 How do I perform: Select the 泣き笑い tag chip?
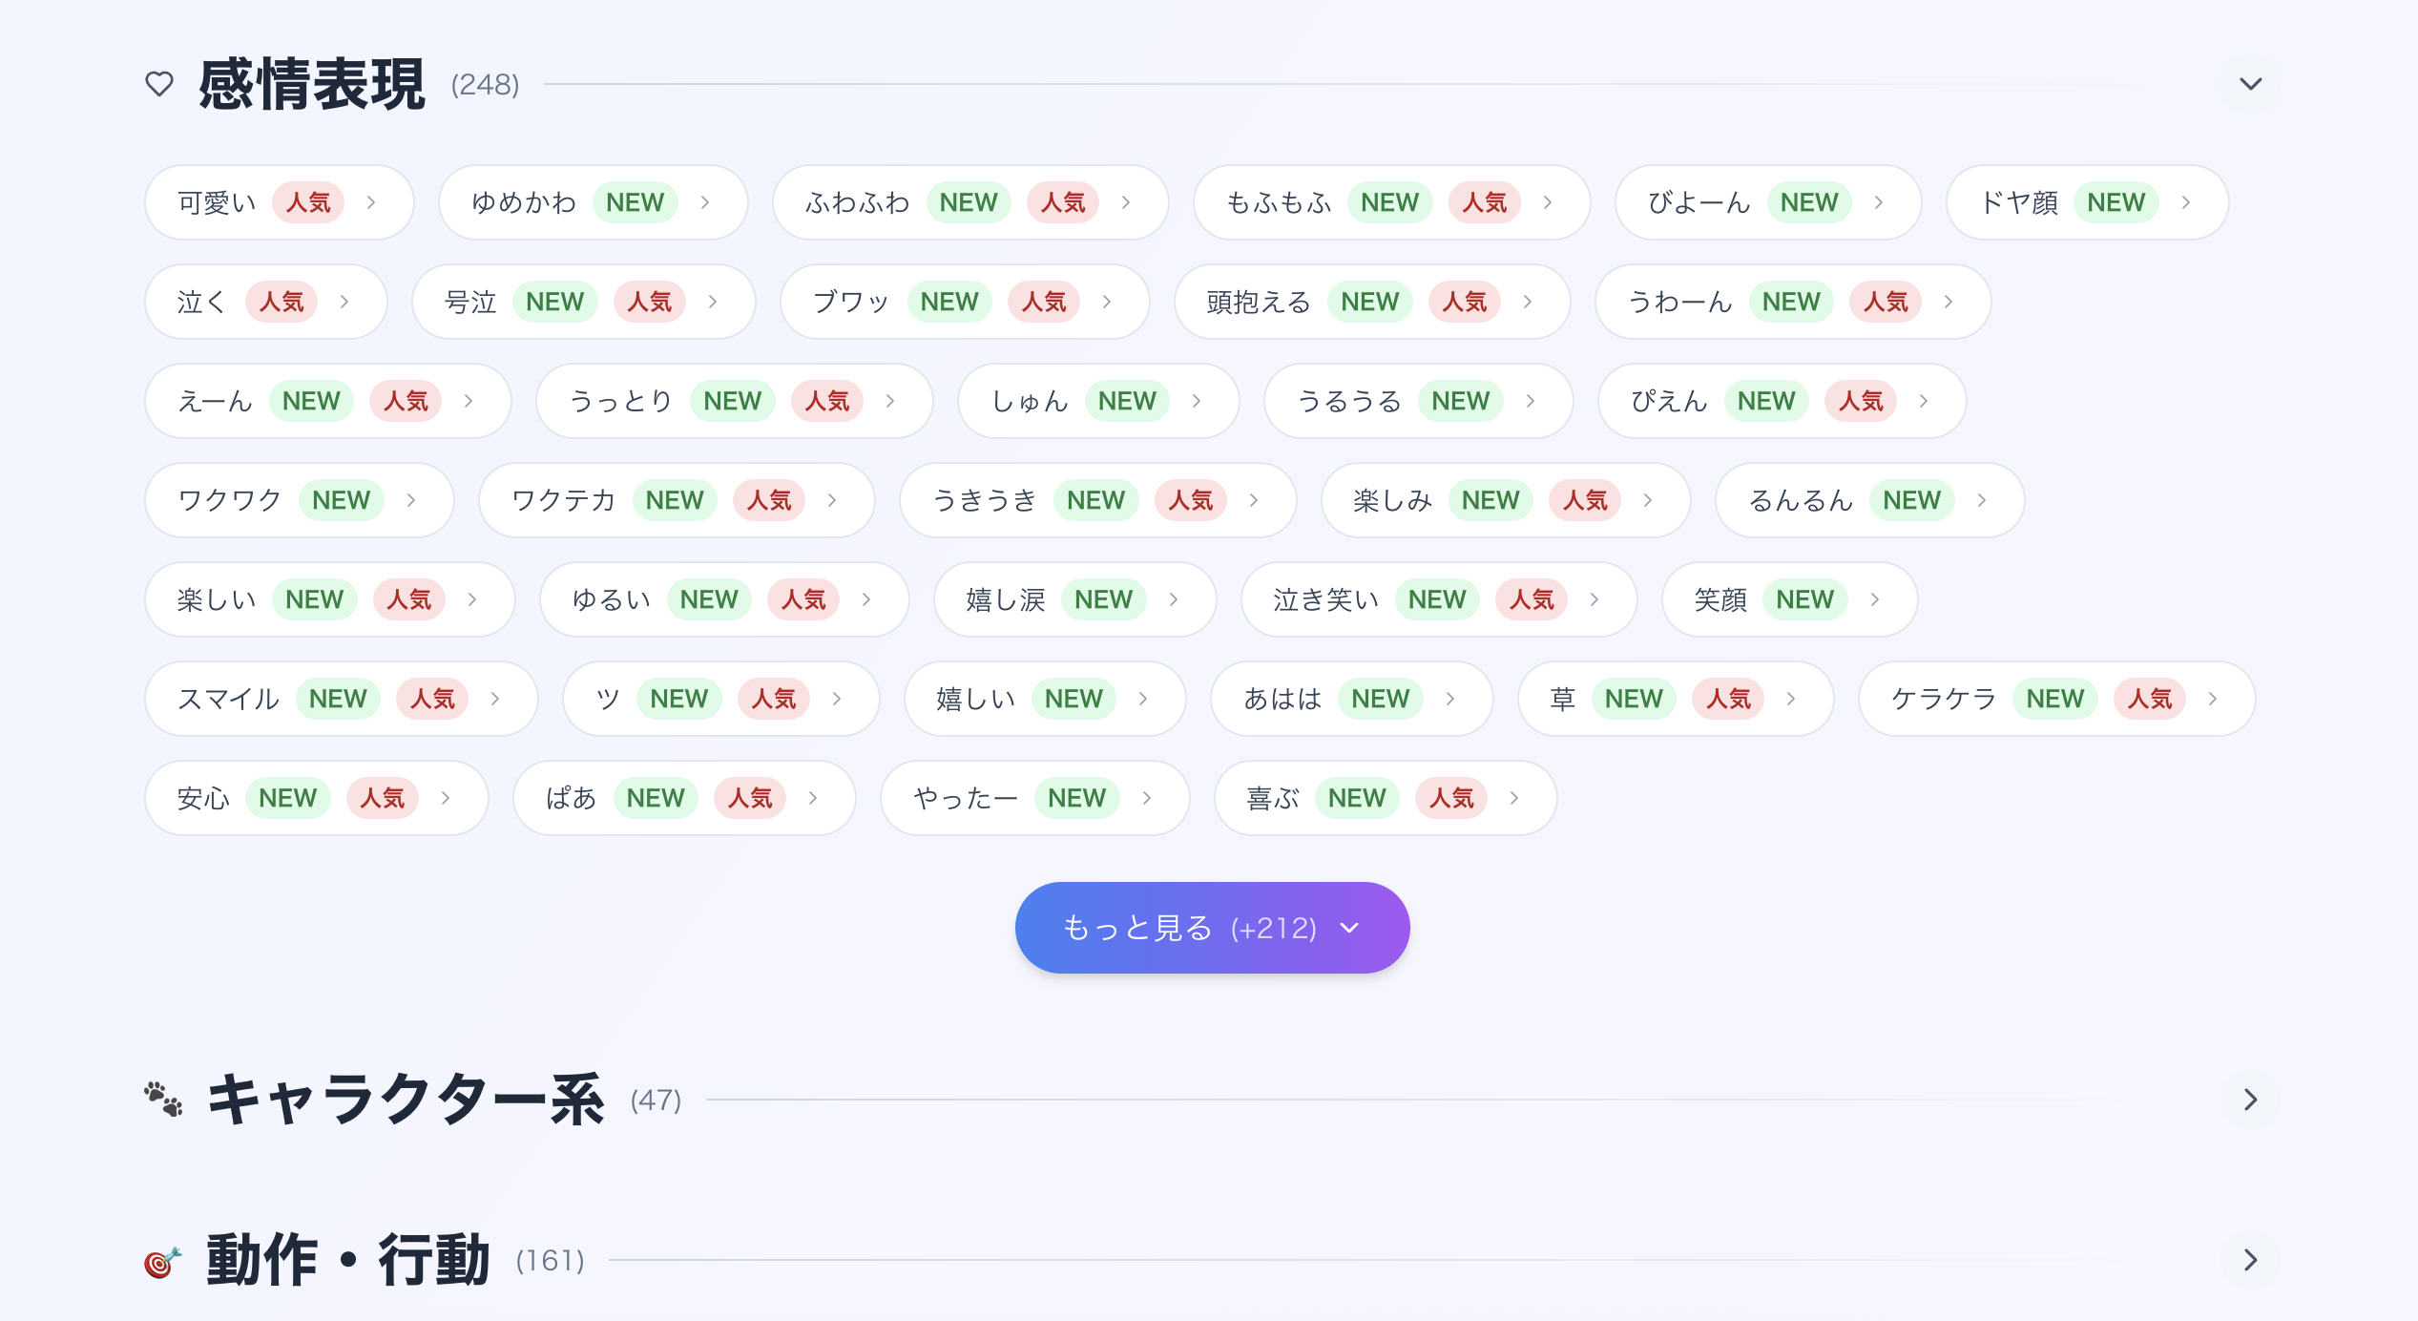coord(1325,599)
